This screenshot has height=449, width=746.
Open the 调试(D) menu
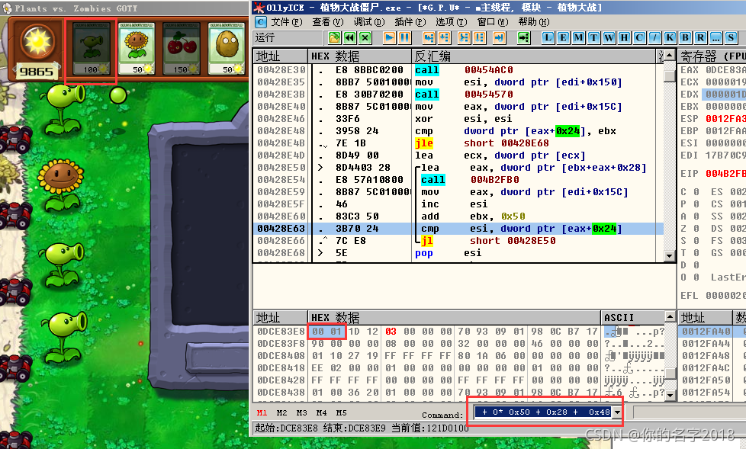click(x=368, y=22)
